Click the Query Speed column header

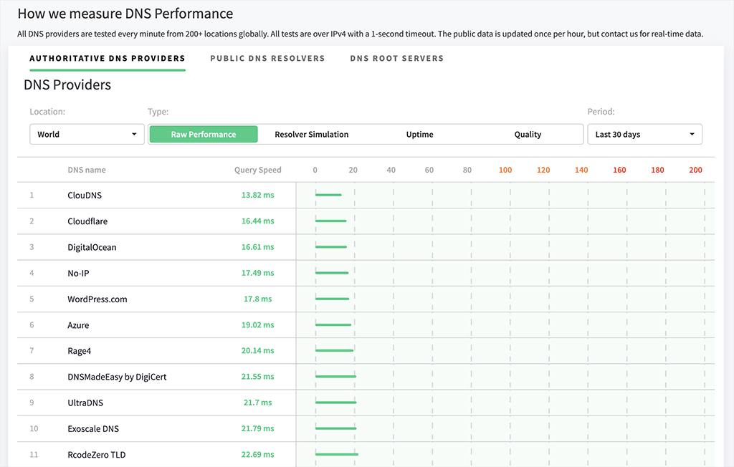point(258,170)
